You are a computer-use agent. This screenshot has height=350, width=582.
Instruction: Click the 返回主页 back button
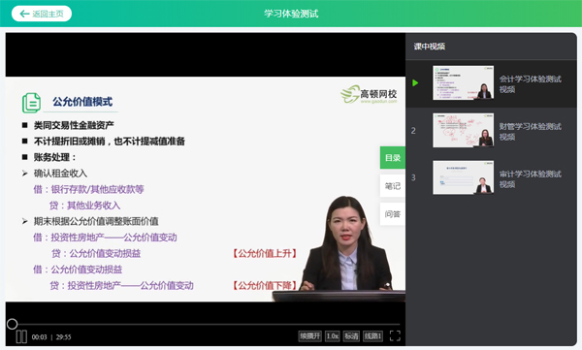(41, 14)
